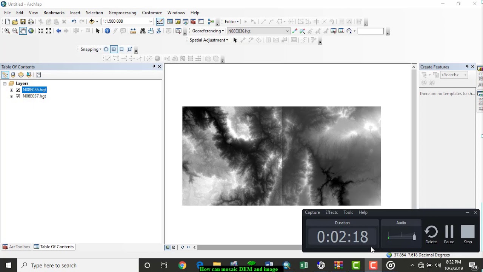Click the Go To XY tool

pos(158,31)
